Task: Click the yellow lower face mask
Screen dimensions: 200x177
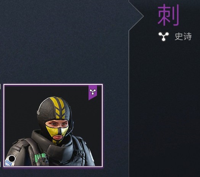Action: point(57,134)
